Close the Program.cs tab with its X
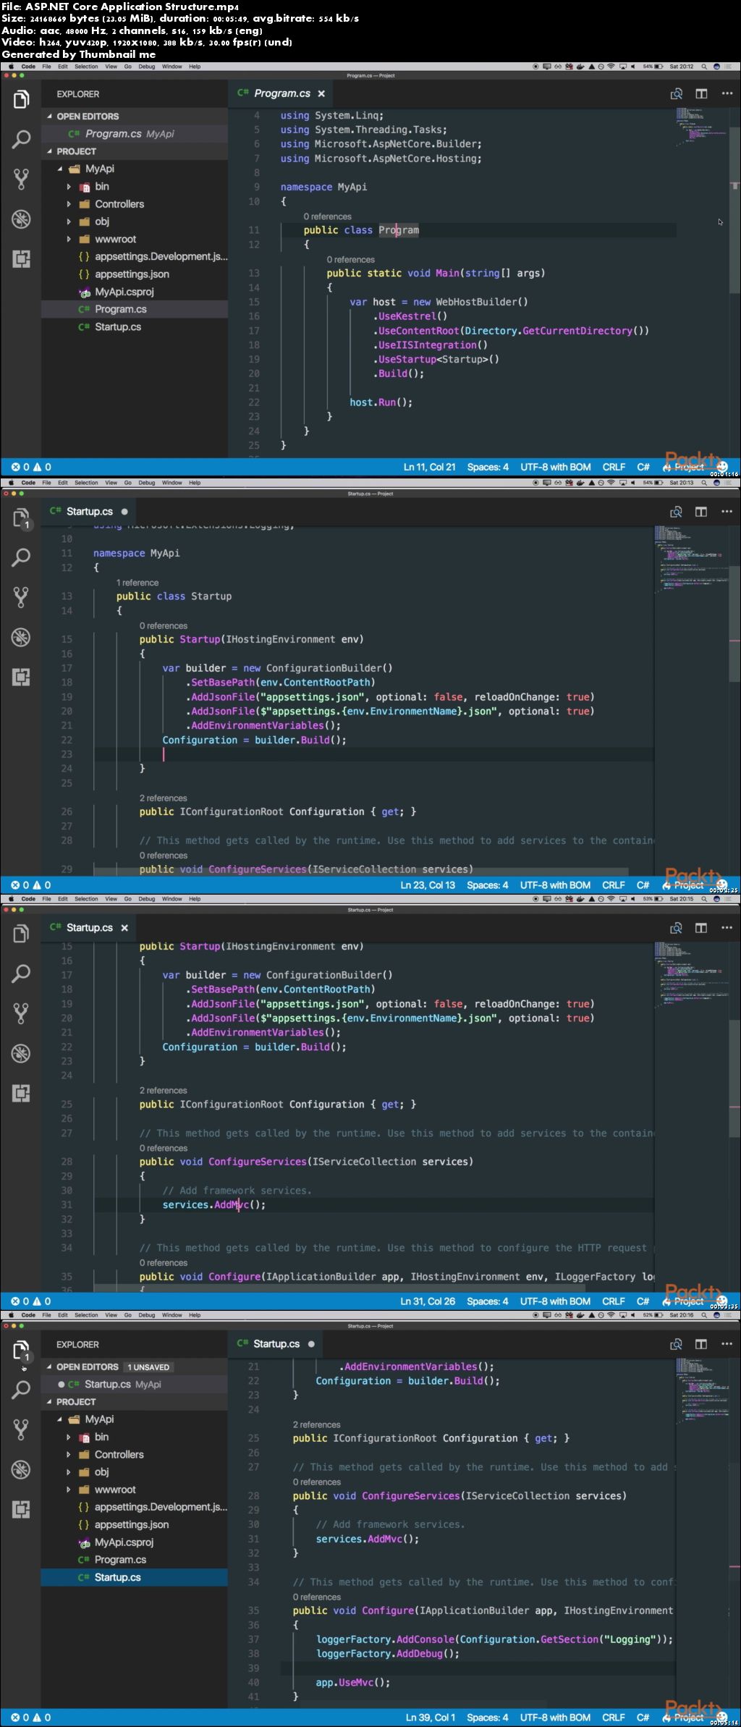This screenshot has width=741, height=1727. tap(321, 93)
